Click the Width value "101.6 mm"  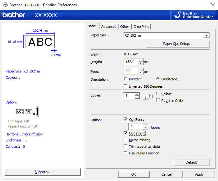point(131,54)
